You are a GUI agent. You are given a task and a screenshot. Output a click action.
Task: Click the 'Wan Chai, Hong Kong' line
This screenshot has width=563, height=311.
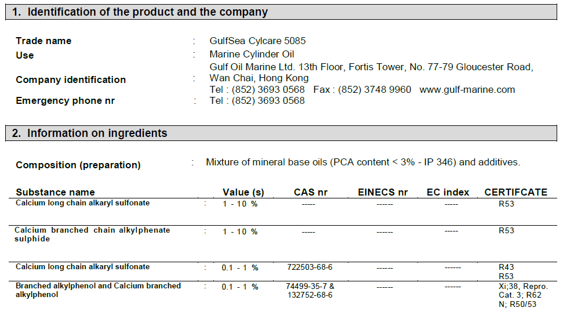(259, 78)
